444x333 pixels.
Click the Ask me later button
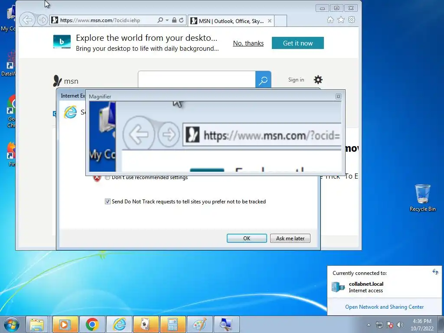tap(290, 238)
